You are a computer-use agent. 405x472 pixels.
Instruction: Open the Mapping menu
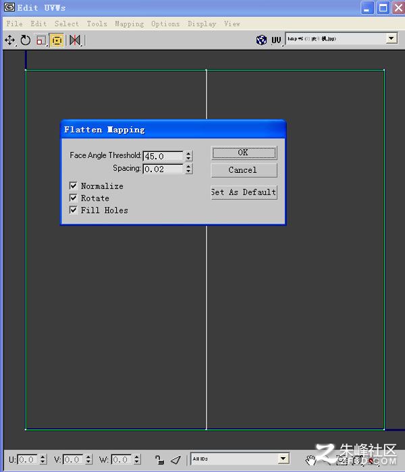tap(130, 24)
